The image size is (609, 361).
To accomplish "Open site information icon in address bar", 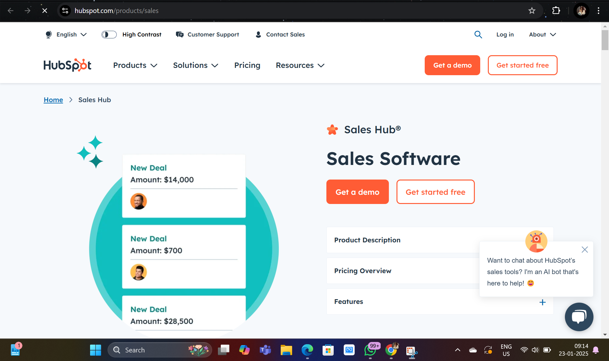I will (65, 11).
